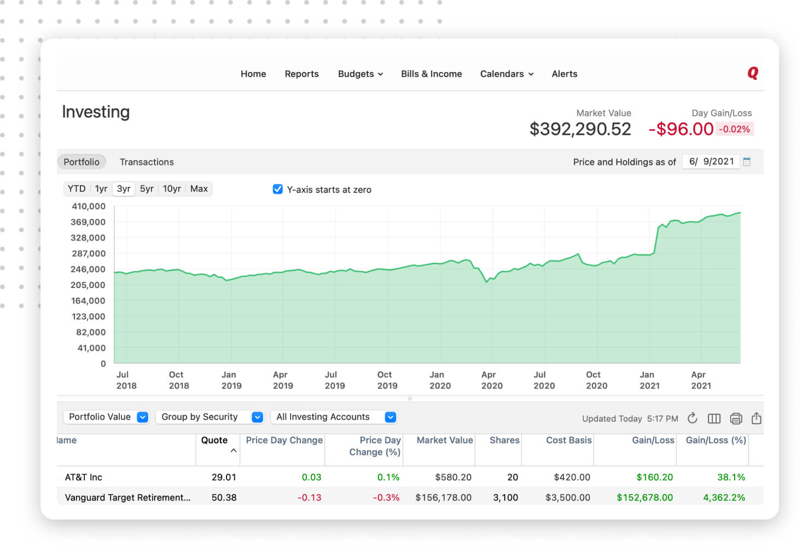
Task: Open the column customization icon
Action: tap(714, 419)
